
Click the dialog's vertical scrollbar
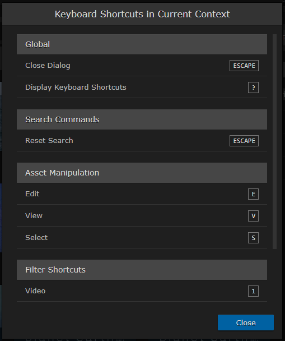click(x=274, y=141)
